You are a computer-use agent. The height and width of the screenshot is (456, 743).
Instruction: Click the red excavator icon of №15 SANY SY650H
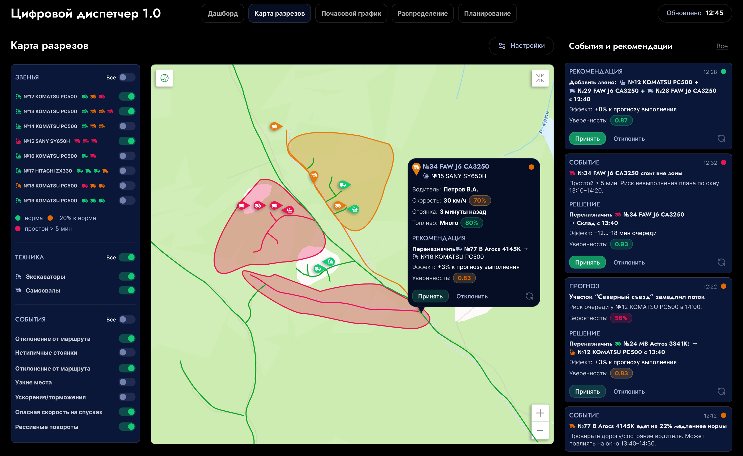pos(18,141)
